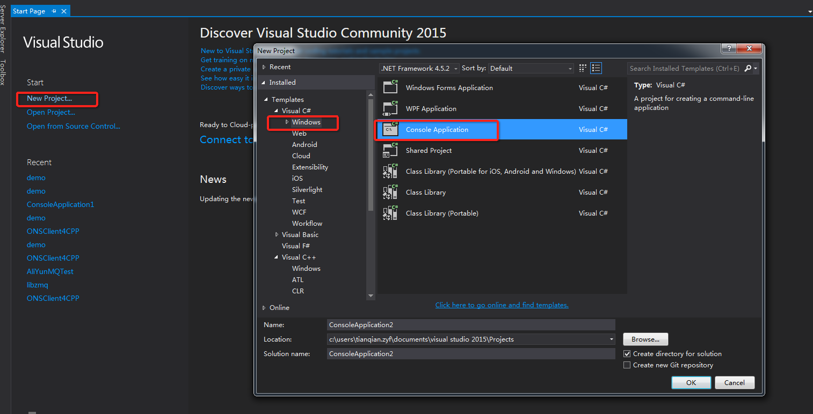The height and width of the screenshot is (414, 813).
Task: Click the Solution name input field
Action: click(471, 354)
